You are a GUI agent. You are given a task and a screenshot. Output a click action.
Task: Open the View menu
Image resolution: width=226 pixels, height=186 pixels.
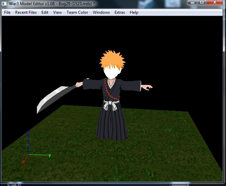point(57,12)
